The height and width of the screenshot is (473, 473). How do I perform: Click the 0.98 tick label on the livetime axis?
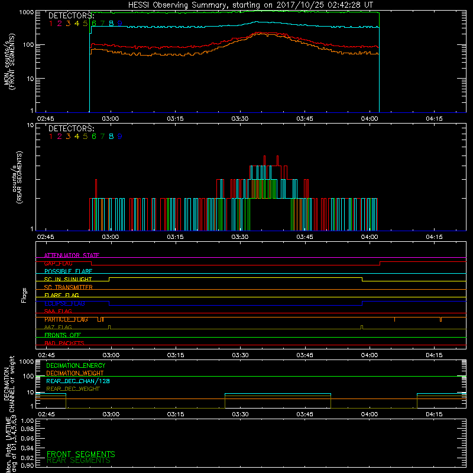point(27,429)
